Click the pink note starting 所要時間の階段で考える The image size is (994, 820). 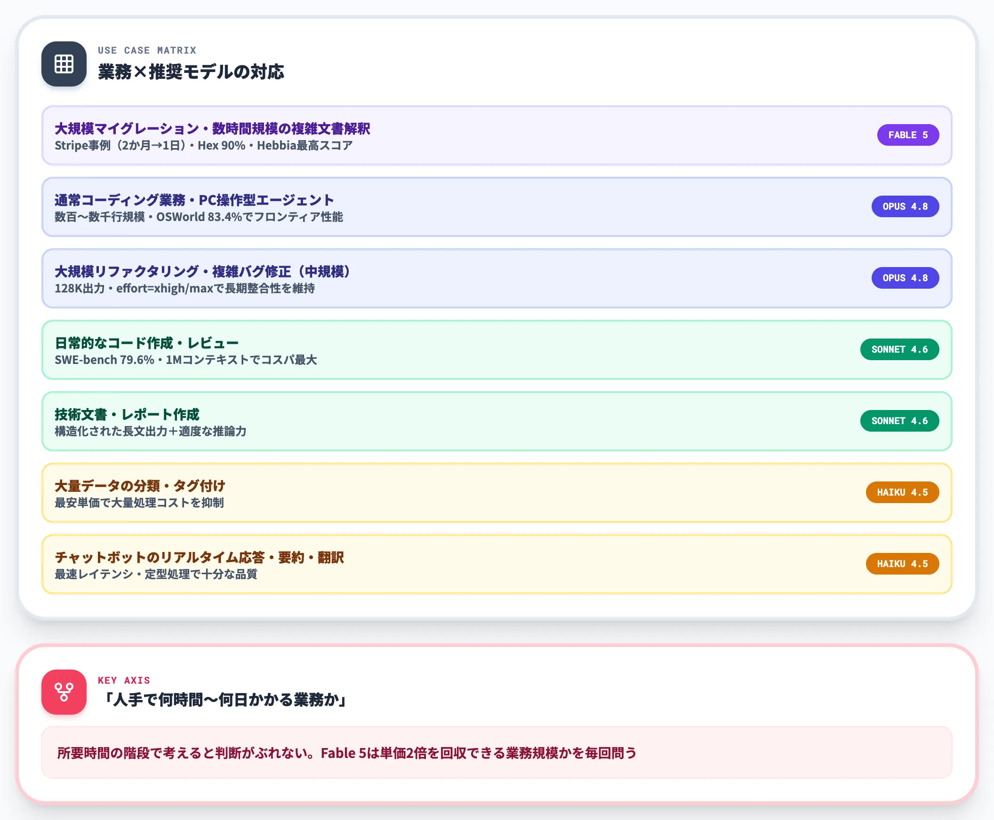497,752
